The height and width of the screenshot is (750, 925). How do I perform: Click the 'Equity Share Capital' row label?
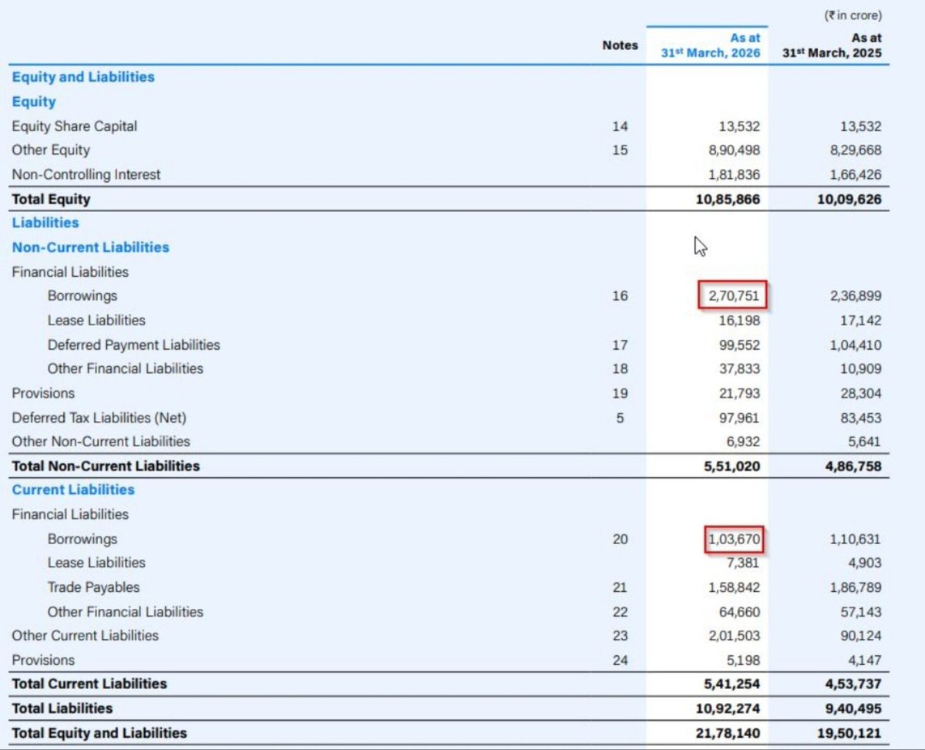click(75, 126)
